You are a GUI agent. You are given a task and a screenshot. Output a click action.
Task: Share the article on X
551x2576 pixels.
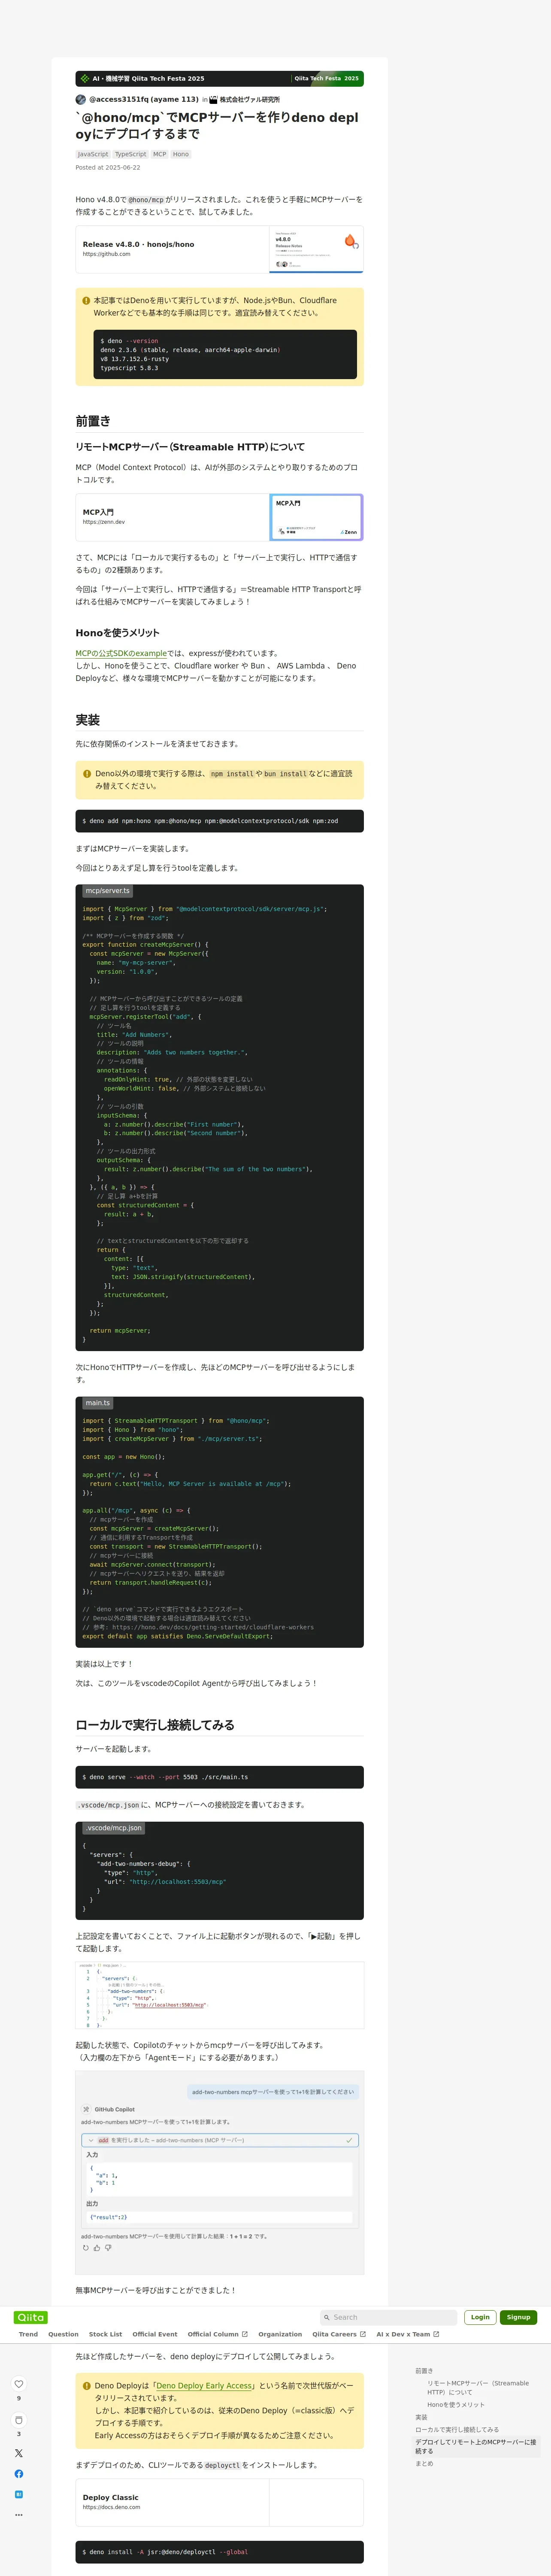(x=19, y=2453)
